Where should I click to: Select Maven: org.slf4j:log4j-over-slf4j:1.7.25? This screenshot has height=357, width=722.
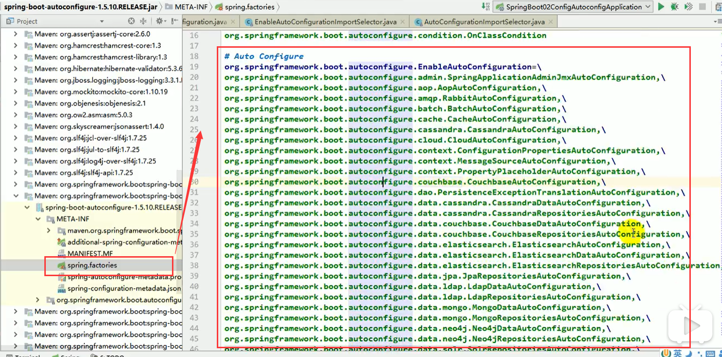95,161
